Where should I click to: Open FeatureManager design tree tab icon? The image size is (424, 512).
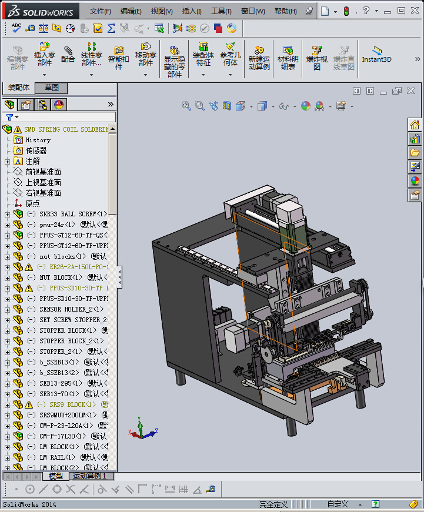click(x=10, y=105)
